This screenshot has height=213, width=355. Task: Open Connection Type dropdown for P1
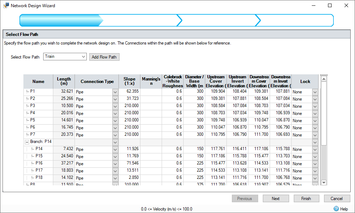[115, 92]
